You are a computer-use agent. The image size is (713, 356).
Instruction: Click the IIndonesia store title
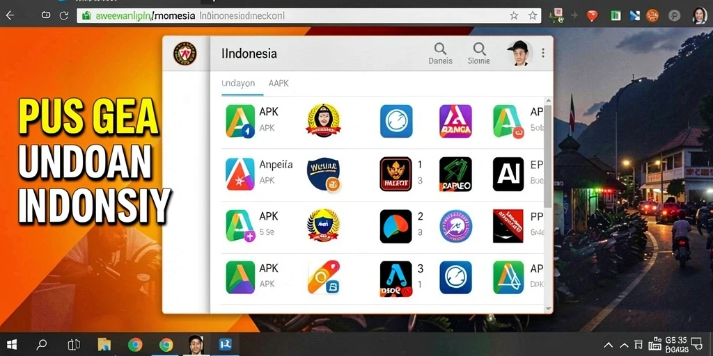tap(249, 54)
